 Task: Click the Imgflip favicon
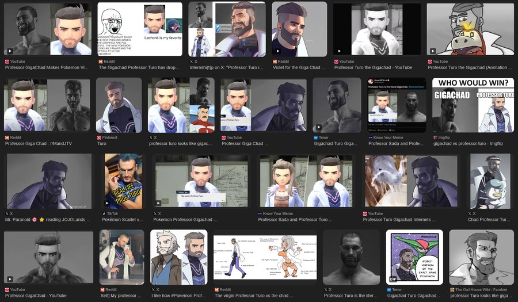tap(436, 137)
